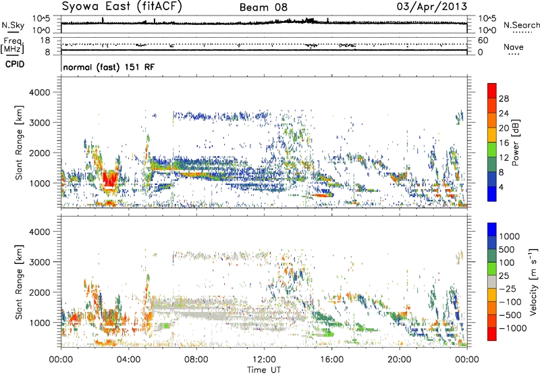Image resolution: width=540 pixels, height=374 pixels.
Task: Click the 'N.Search' legend label
Action: pyautogui.click(x=521, y=25)
